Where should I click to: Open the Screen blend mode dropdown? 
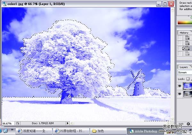[185, 73]
